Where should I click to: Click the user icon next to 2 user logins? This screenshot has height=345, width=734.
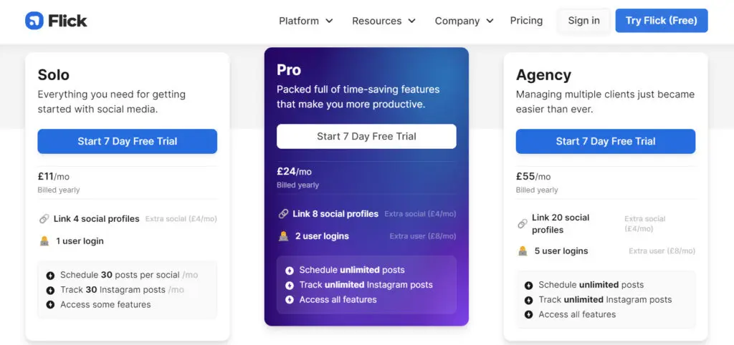click(x=284, y=236)
